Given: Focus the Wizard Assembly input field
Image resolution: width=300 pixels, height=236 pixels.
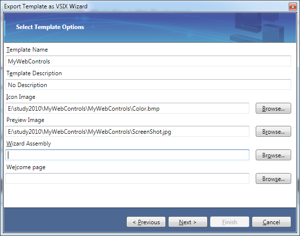Looking at the screenshot, I should (127, 155).
